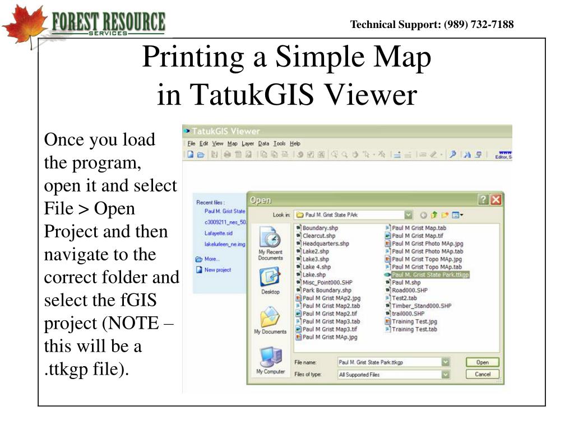The height and width of the screenshot is (430, 574).
Task: Open the Layer menu
Action: click(x=248, y=143)
